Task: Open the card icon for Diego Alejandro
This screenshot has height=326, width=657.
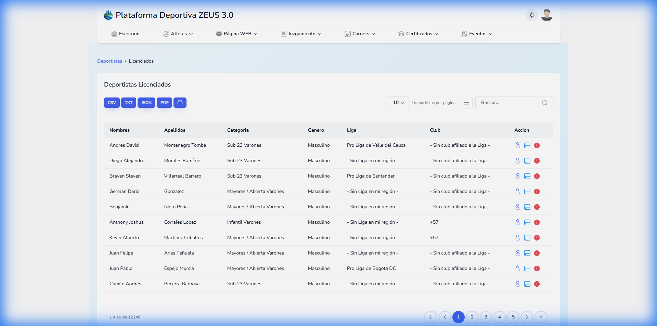Action: point(527,161)
